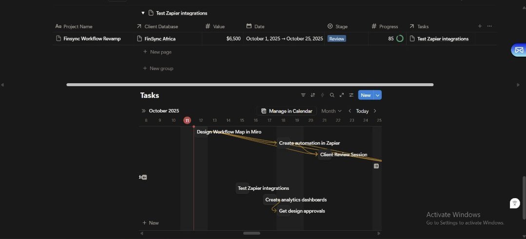Open the Tasks sort icon
Viewport: 526px width, 239px height.
point(312,95)
